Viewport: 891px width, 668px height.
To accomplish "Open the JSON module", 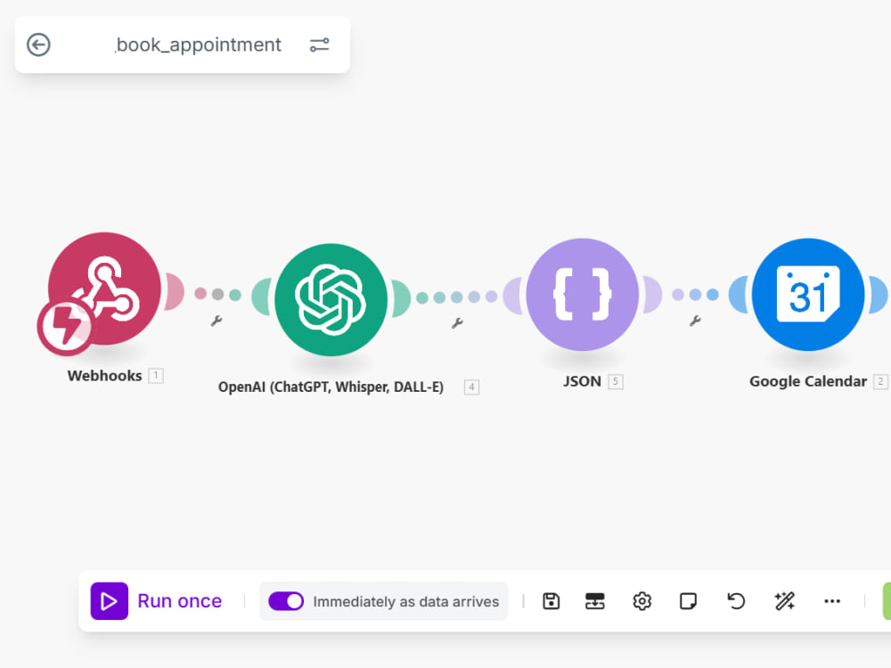I will (x=583, y=294).
